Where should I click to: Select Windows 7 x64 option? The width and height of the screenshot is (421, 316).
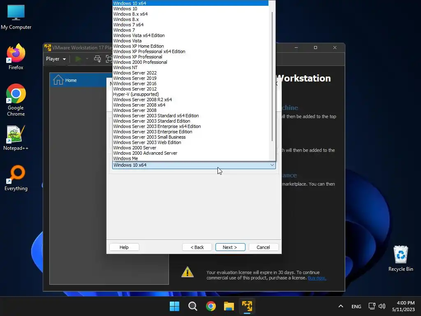(190, 25)
